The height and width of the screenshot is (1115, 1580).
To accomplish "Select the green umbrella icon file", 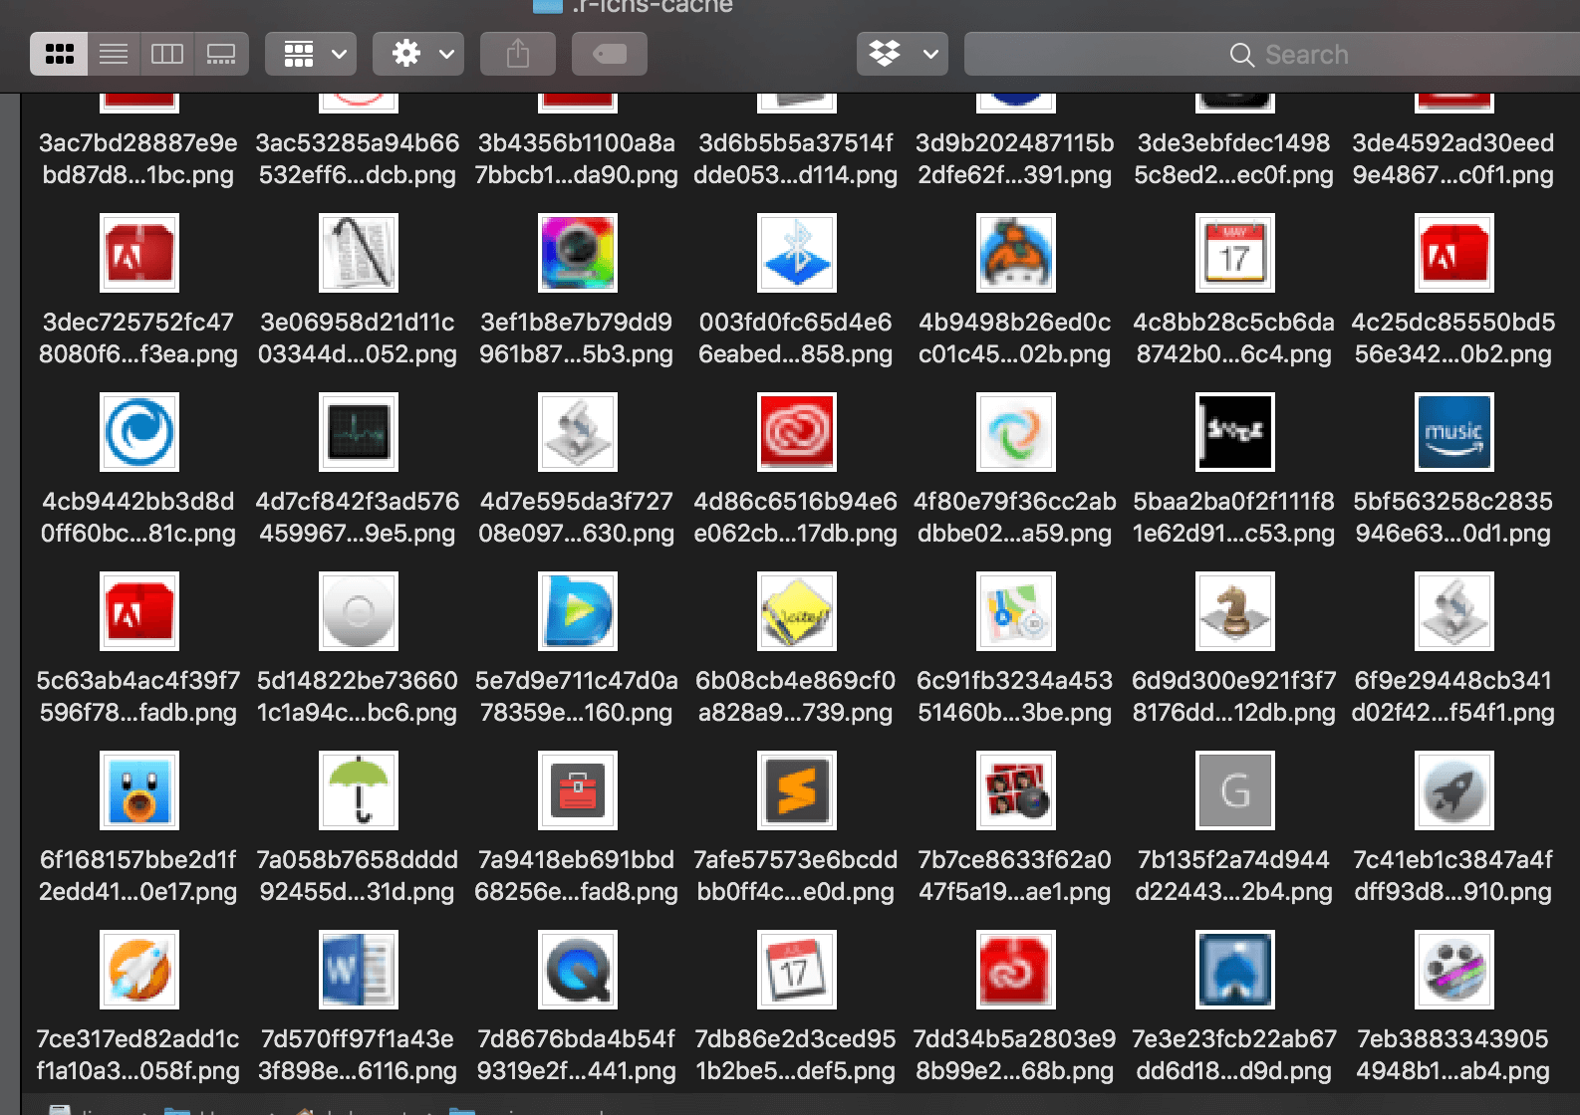I will coord(358,790).
